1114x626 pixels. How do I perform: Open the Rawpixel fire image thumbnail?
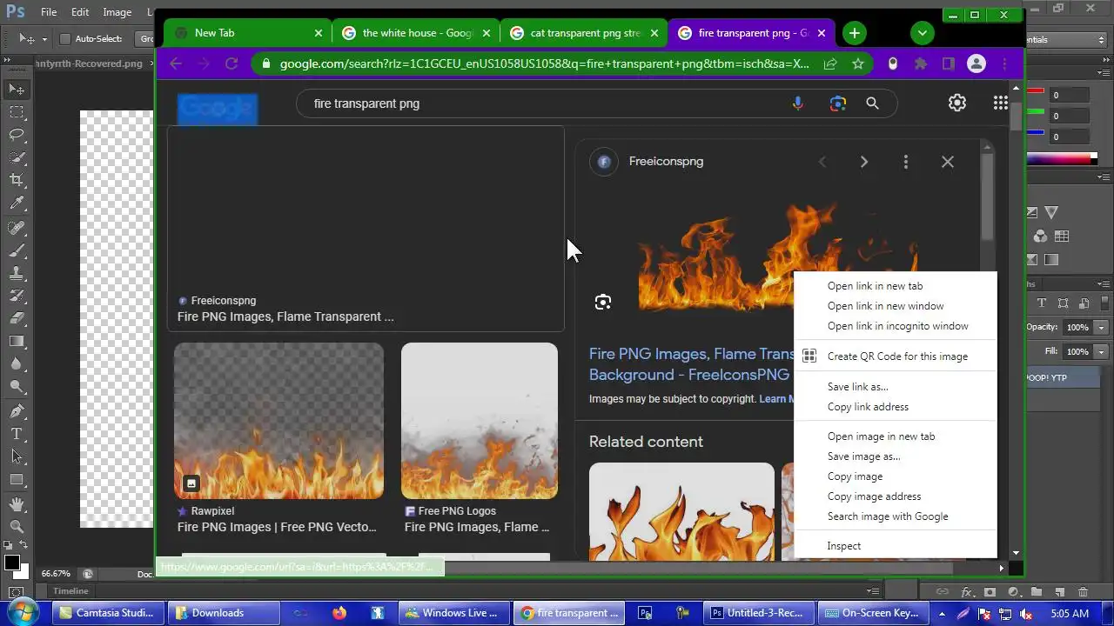(278, 421)
